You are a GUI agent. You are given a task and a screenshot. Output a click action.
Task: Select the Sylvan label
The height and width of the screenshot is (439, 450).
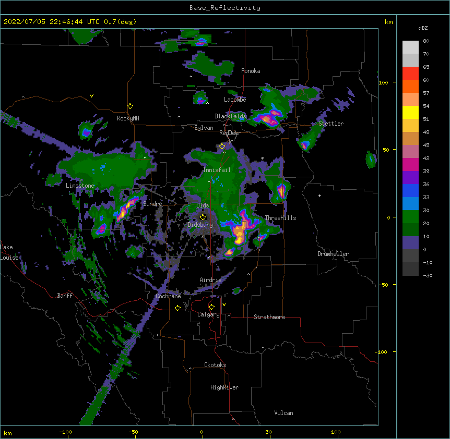click(204, 128)
